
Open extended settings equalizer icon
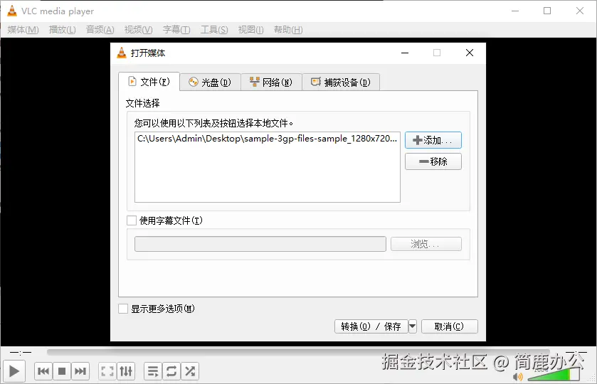pyautogui.click(x=126, y=371)
